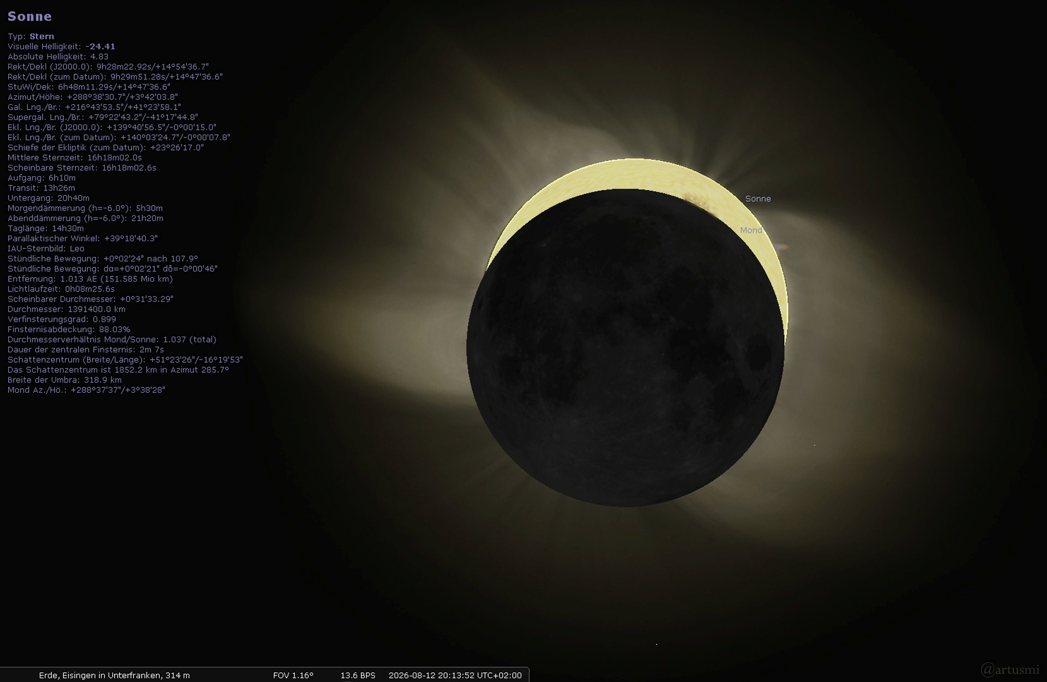Image resolution: width=1047 pixels, height=682 pixels.
Task: Click the Untergang 20h40m line
Action: [x=49, y=198]
